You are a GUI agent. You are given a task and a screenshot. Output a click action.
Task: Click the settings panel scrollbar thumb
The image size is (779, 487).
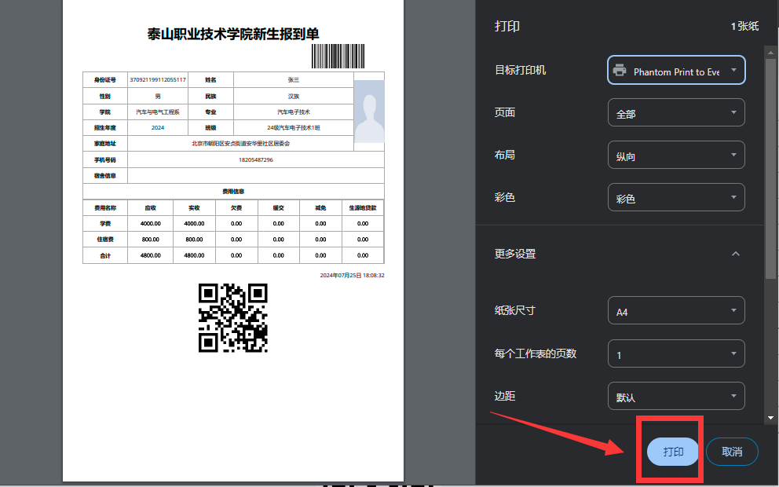770,169
